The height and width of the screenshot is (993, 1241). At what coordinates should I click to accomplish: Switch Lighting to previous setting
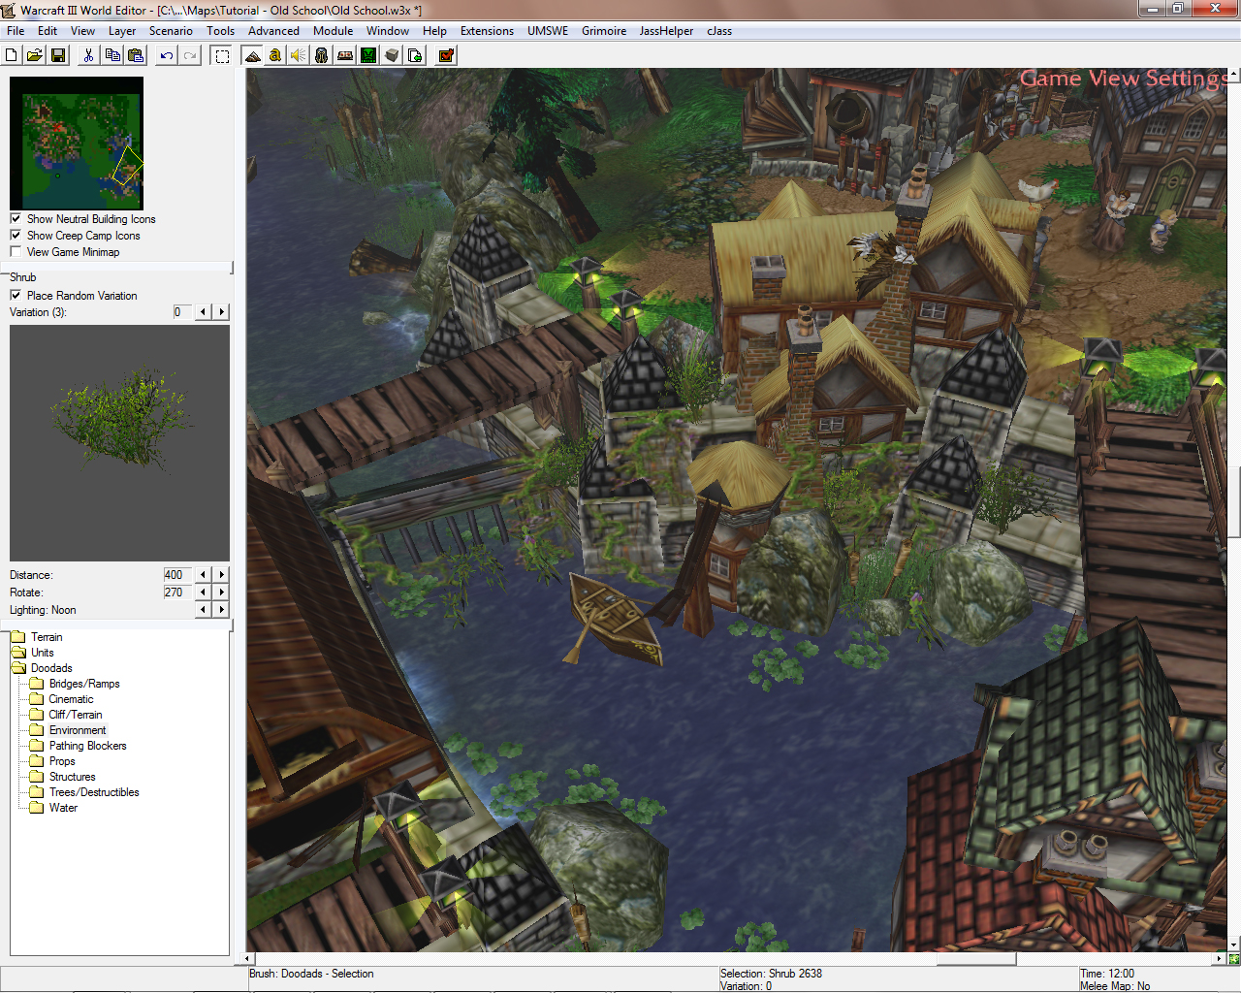pyautogui.click(x=203, y=610)
